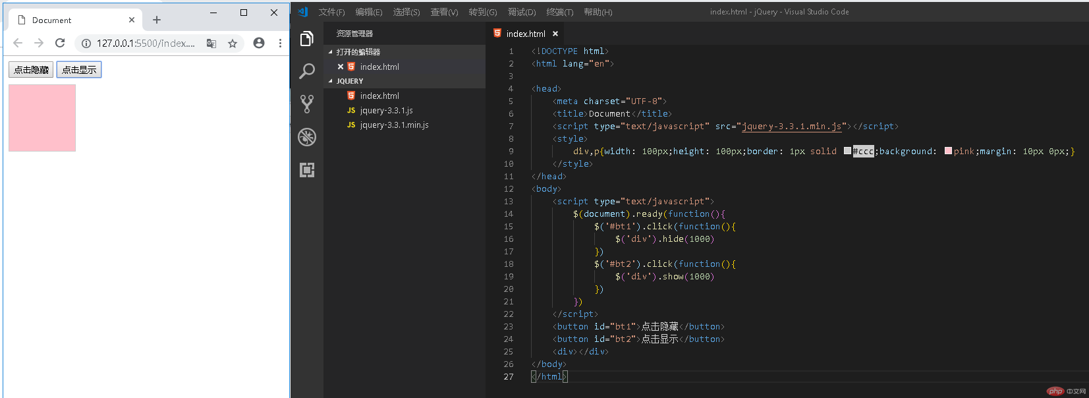The width and height of the screenshot is (1089, 398).
Task: Click the VS Code logo icon
Action: [x=303, y=12]
